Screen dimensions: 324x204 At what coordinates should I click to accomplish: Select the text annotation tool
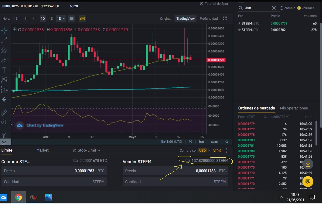click(x=4, y=70)
